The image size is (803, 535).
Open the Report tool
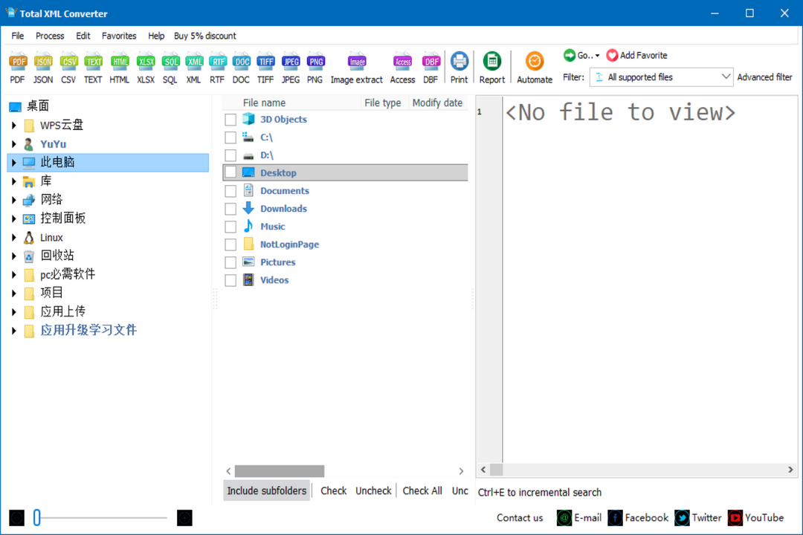coord(491,62)
